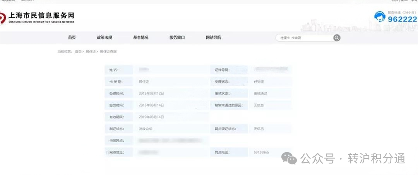Click the 居住证查询 breadcrumb text
Image resolution: width=418 pixels, height=175 pixels.
tap(108, 52)
